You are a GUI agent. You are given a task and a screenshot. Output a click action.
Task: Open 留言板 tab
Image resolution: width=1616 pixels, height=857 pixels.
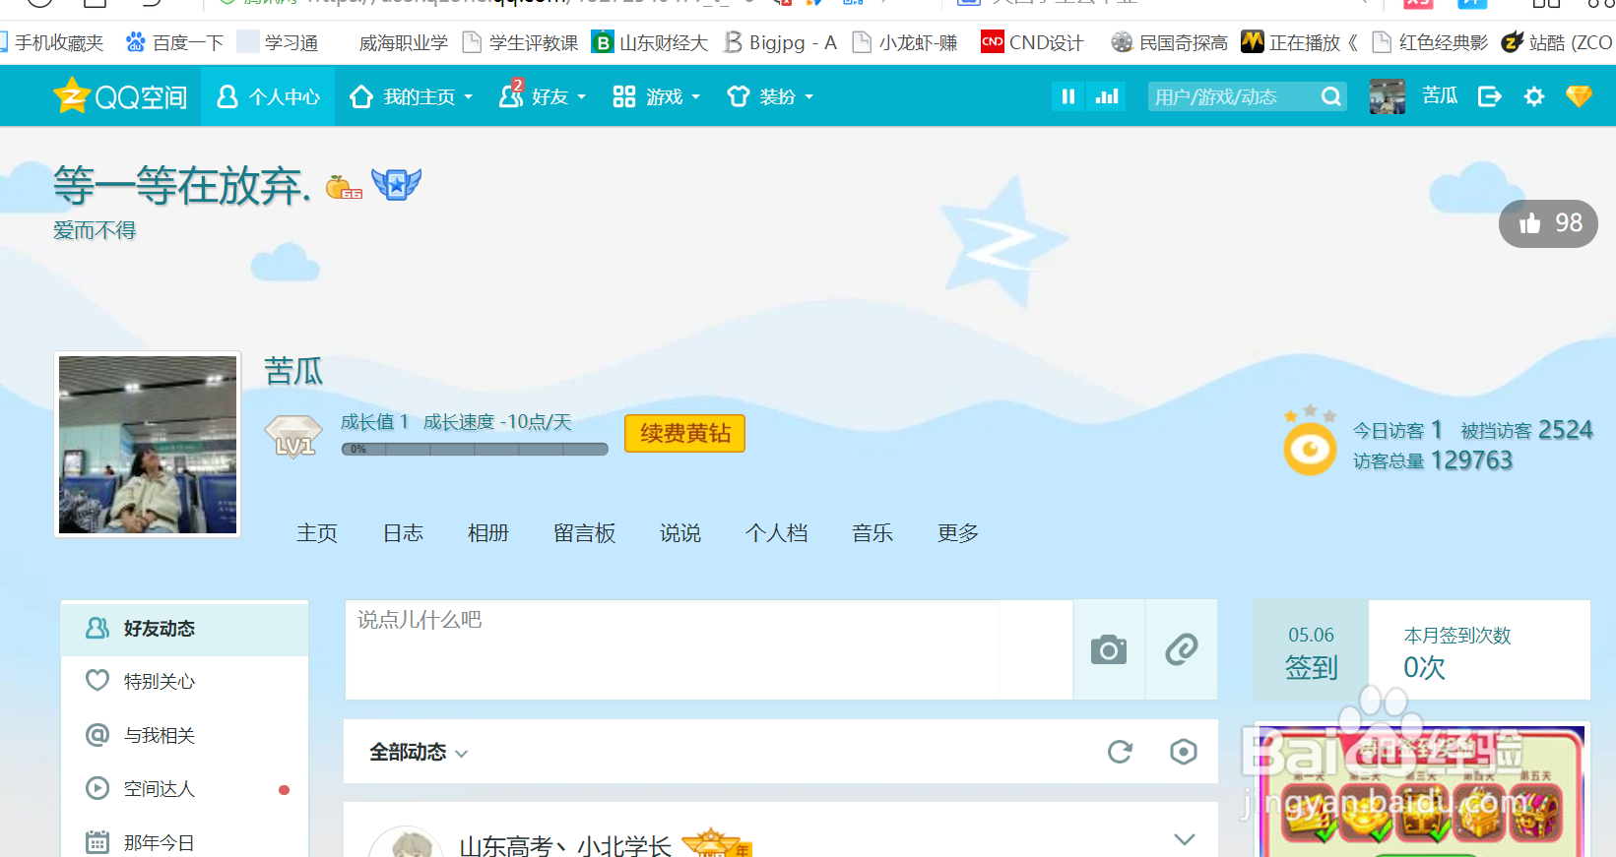click(585, 533)
